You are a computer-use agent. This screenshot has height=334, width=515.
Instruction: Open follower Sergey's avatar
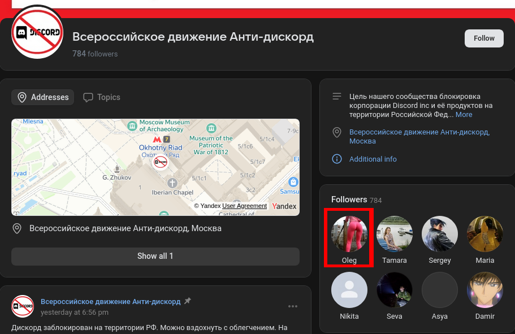coord(439,234)
